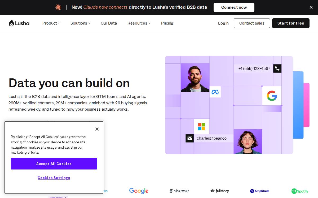Click the Meta logo tile
Screen dimensions: 318x198
click(x=215, y=92)
